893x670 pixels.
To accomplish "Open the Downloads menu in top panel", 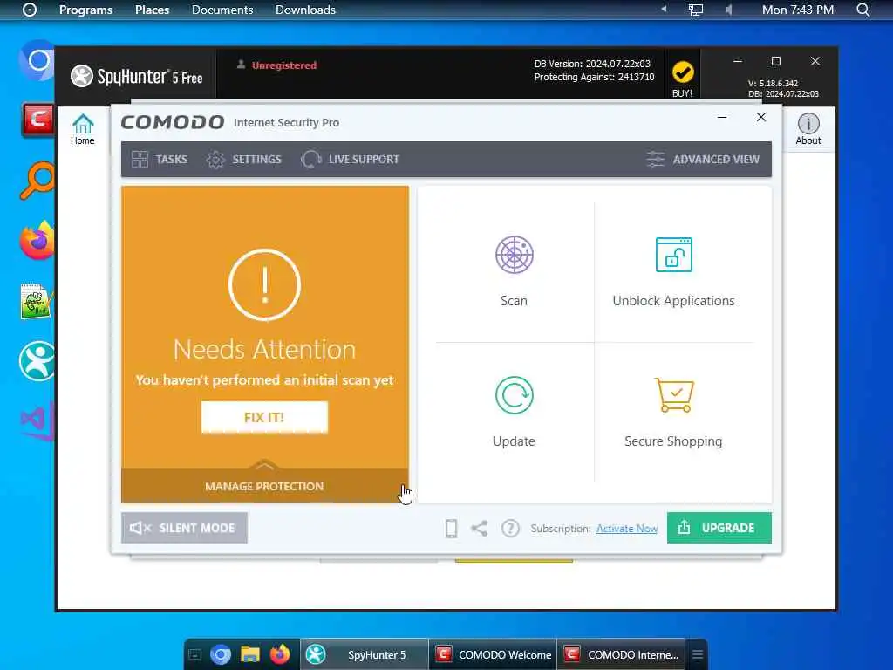I will pos(305,10).
